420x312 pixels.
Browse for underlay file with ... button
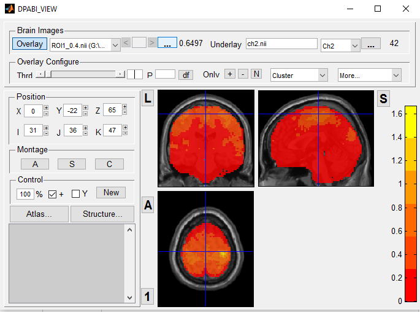pyautogui.click(x=371, y=44)
